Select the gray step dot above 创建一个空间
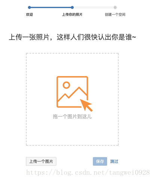The width and height of the screenshot is (154, 180). click(x=115, y=7)
